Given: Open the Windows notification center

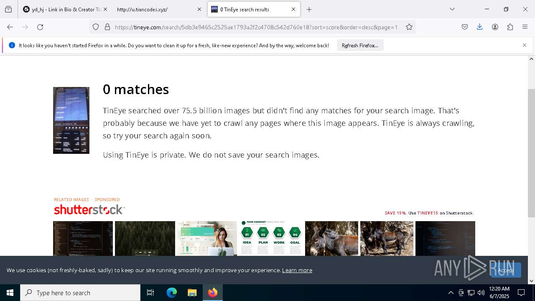Looking at the screenshot, I should point(521,293).
